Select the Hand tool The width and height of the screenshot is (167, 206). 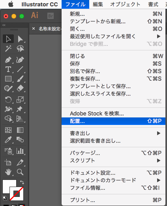[x=8, y=172]
